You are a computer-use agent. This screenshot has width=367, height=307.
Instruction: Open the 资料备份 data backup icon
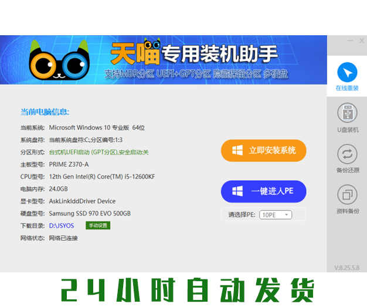347,195
